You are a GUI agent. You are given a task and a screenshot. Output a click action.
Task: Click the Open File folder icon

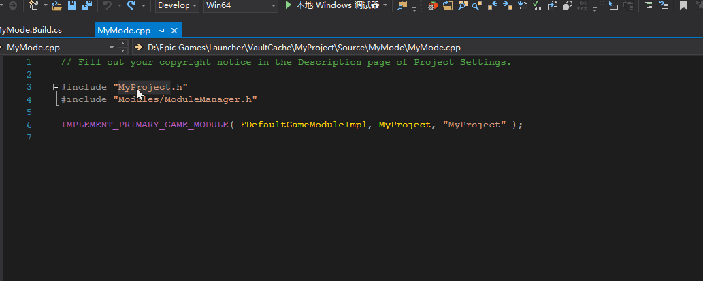[x=56, y=5]
